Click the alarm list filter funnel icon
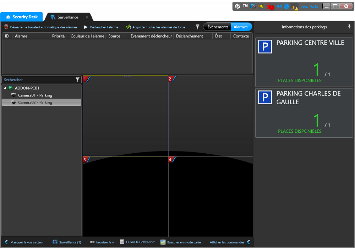 point(198,27)
